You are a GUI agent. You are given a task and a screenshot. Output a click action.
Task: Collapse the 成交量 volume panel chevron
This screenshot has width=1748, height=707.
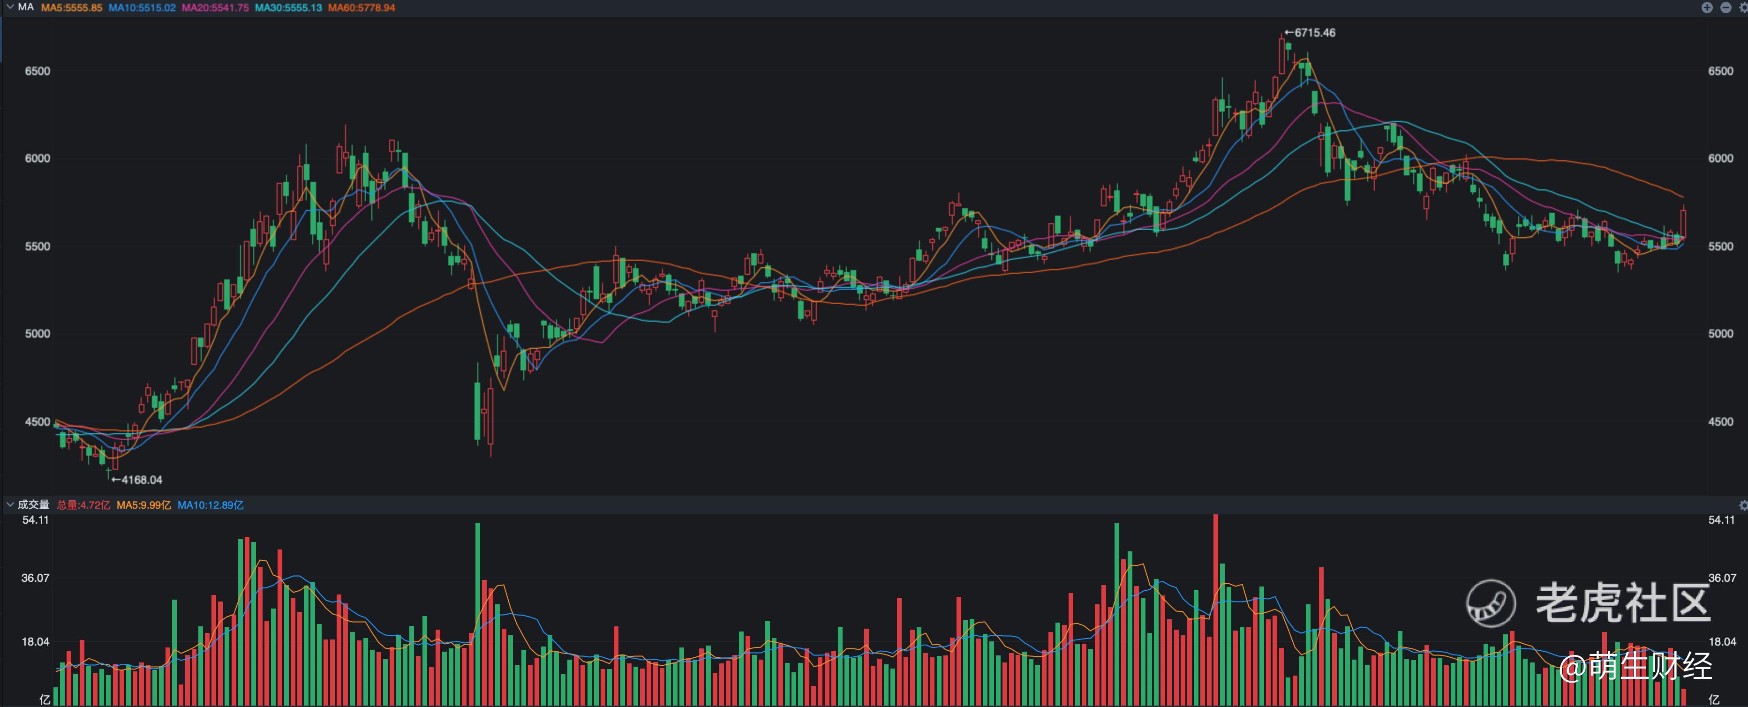coord(9,505)
